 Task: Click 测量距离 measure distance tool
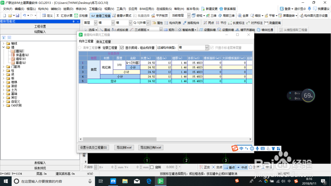click(272, 23)
